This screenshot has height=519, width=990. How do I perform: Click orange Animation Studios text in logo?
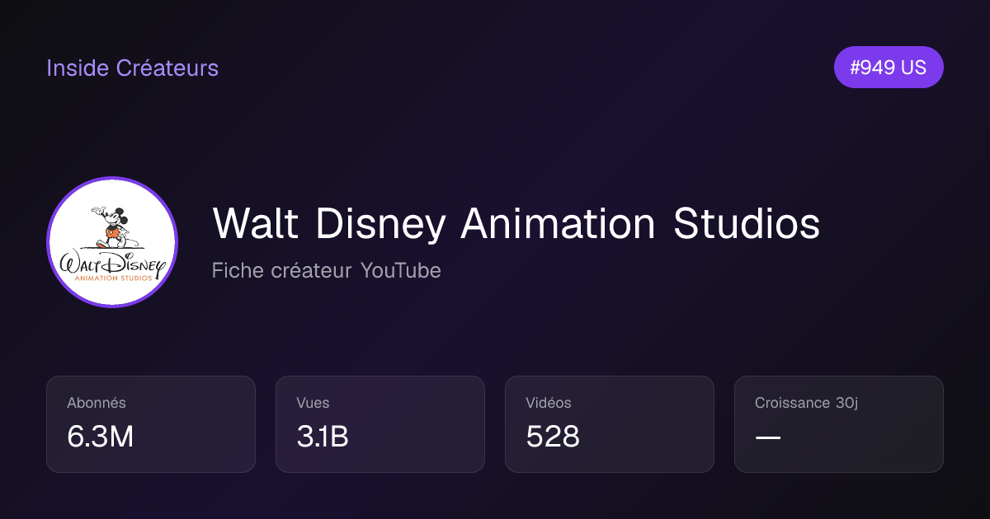tap(112, 279)
